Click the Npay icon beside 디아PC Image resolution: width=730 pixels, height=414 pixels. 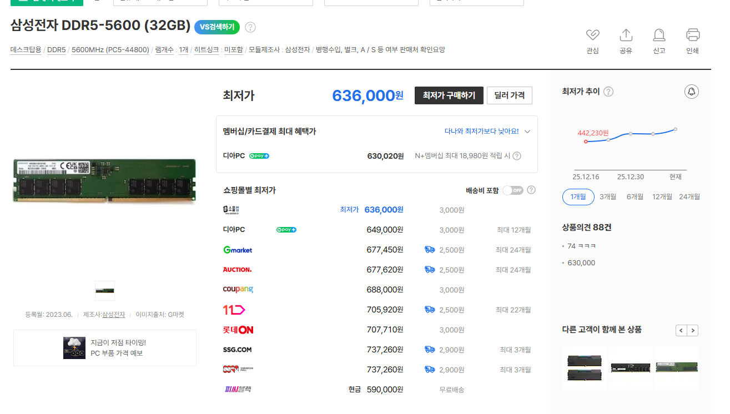click(259, 156)
